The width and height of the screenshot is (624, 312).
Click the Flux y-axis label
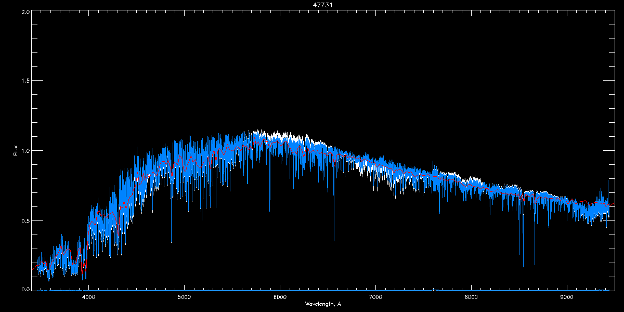coord(16,150)
